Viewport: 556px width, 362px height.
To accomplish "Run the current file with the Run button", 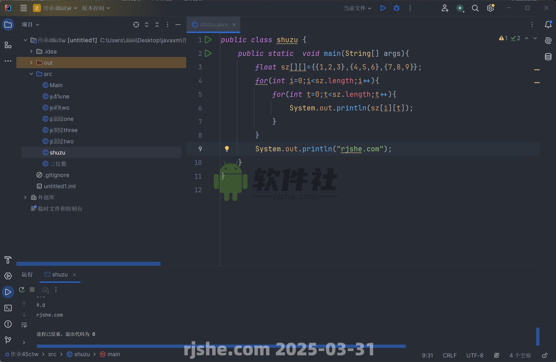I will click(383, 8).
